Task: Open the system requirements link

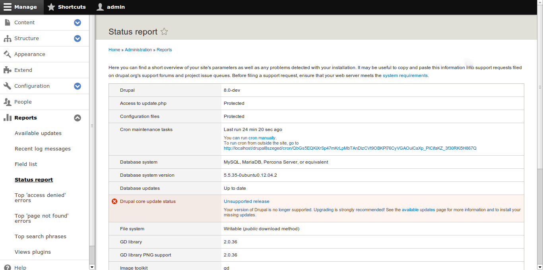Action: click(405, 75)
